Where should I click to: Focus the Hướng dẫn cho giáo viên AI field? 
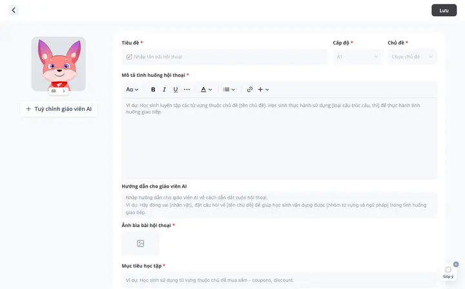[x=280, y=205]
